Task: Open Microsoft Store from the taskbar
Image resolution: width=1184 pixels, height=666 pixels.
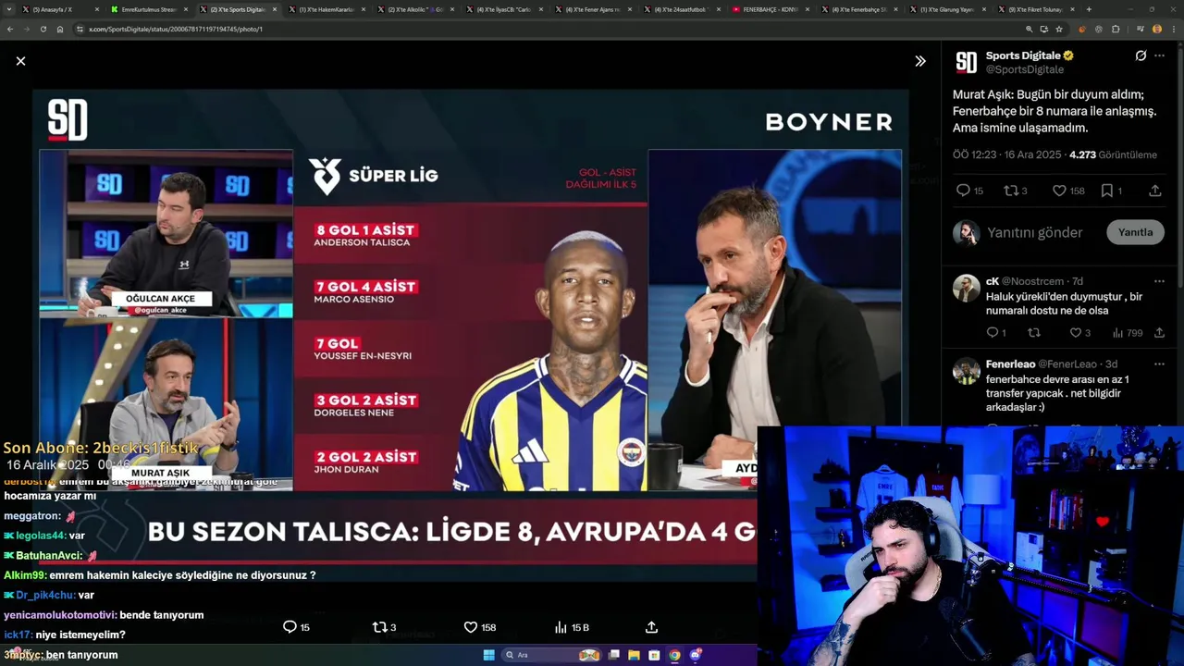Action: tap(654, 655)
